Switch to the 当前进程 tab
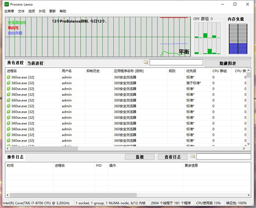The image size is (256, 208). click(35, 63)
